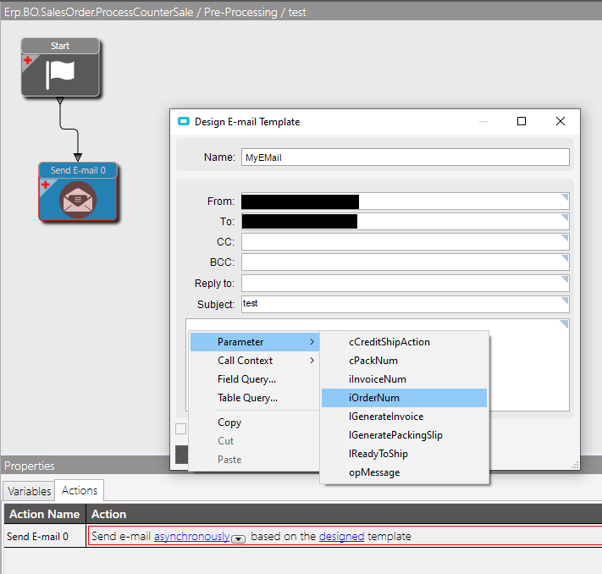This screenshot has height=574, width=602.
Task: Select Copy in the context menu
Action: pyautogui.click(x=255, y=422)
